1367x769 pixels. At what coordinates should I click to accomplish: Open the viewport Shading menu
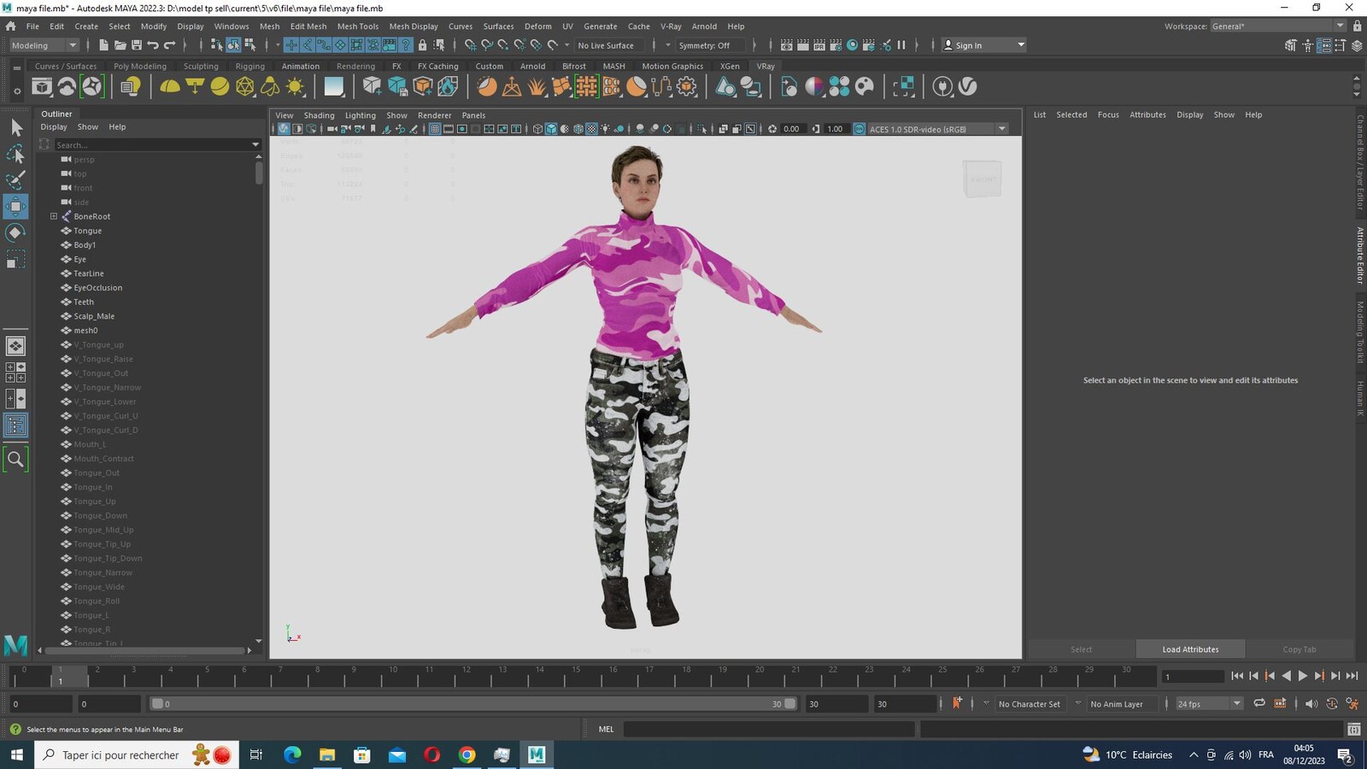pos(319,115)
